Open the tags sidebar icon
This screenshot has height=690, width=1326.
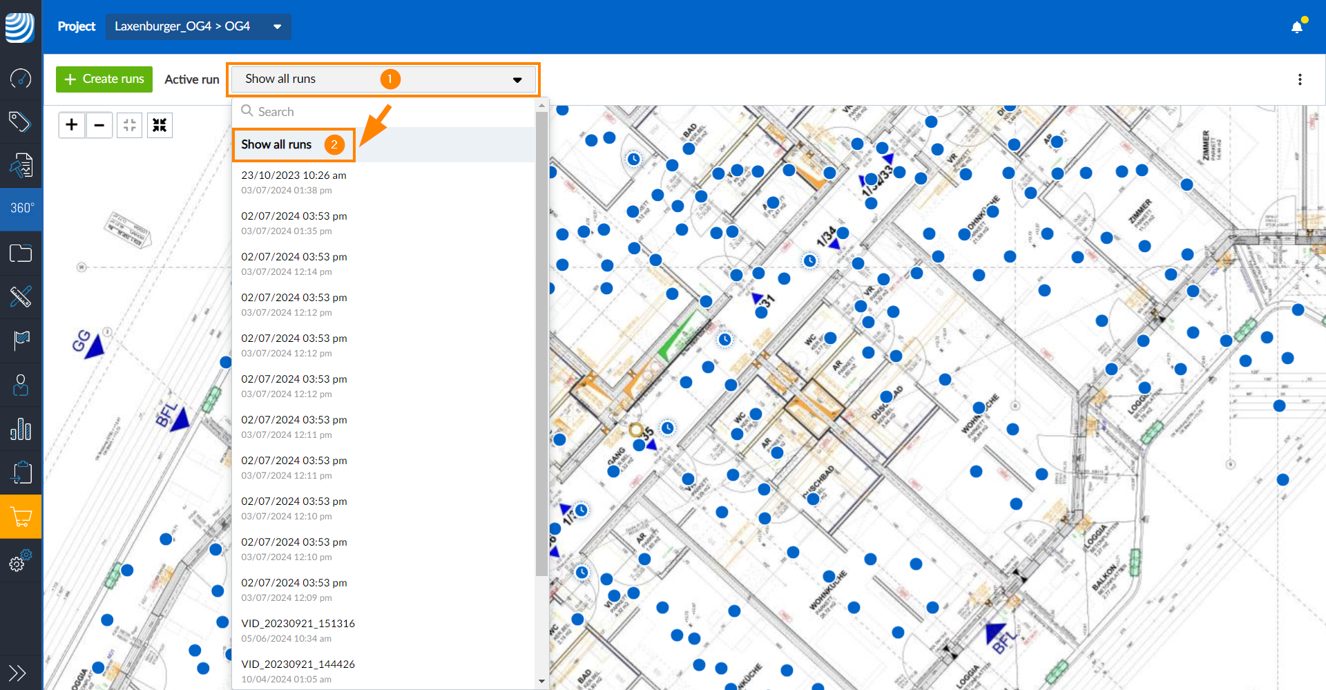tap(21, 122)
